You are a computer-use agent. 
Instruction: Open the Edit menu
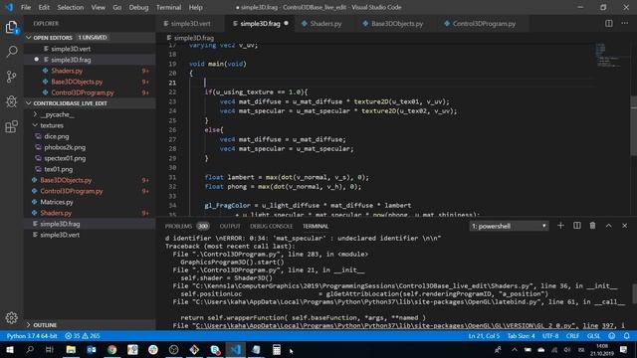coord(44,7)
